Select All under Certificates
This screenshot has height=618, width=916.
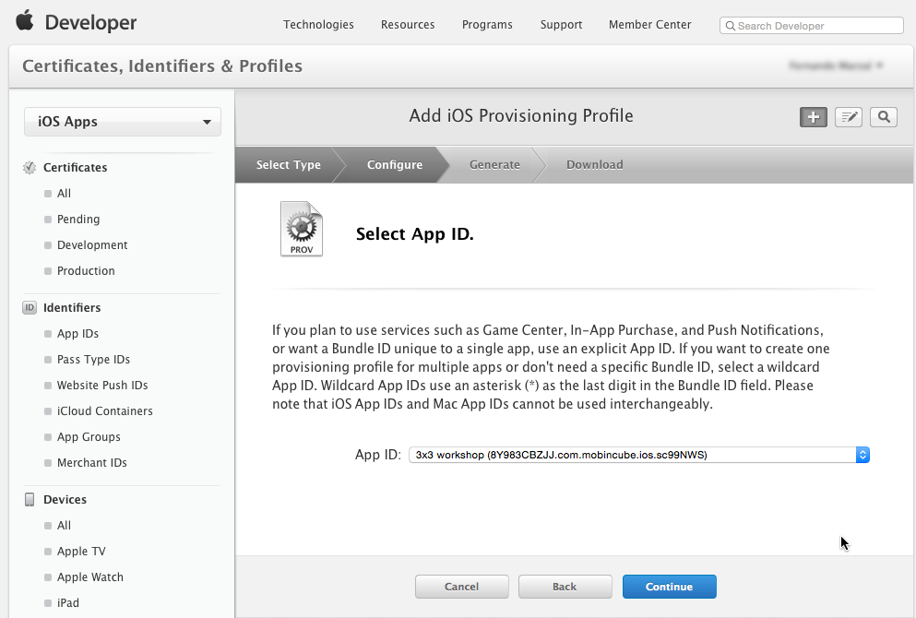tap(64, 194)
